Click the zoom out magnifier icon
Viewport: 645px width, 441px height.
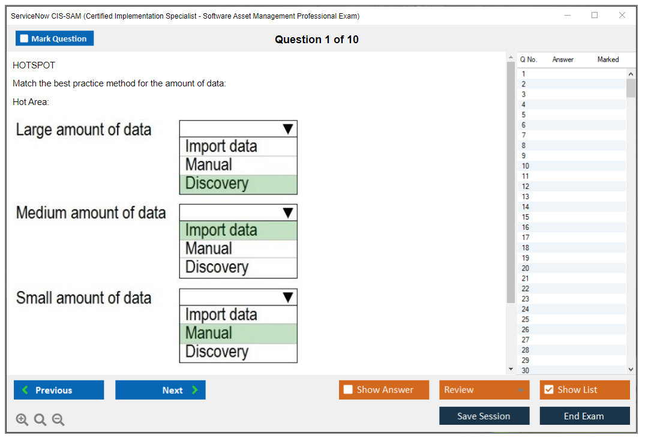tap(58, 420)
